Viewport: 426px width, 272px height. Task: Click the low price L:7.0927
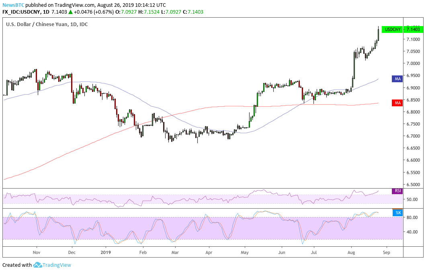[171, 12]
